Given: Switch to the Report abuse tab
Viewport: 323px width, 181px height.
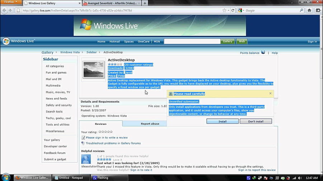Looking at the screenshot, I should tap(150, 124).
